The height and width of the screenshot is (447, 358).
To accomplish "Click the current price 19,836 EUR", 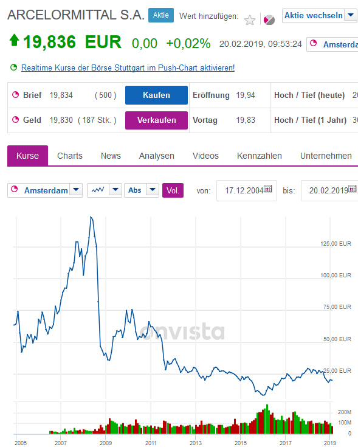I will [72, 42].
